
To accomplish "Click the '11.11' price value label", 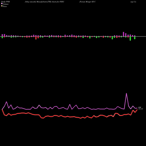I will point(141,109).
